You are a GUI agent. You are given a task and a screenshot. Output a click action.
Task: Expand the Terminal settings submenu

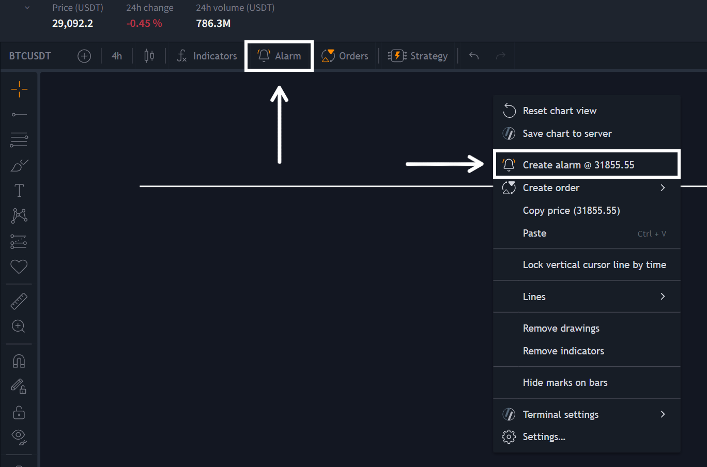587,414
